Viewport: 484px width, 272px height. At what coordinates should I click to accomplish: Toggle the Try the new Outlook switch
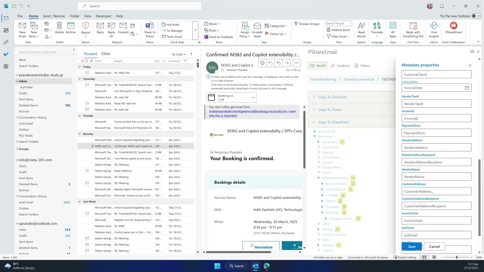[x=476, y=16]
